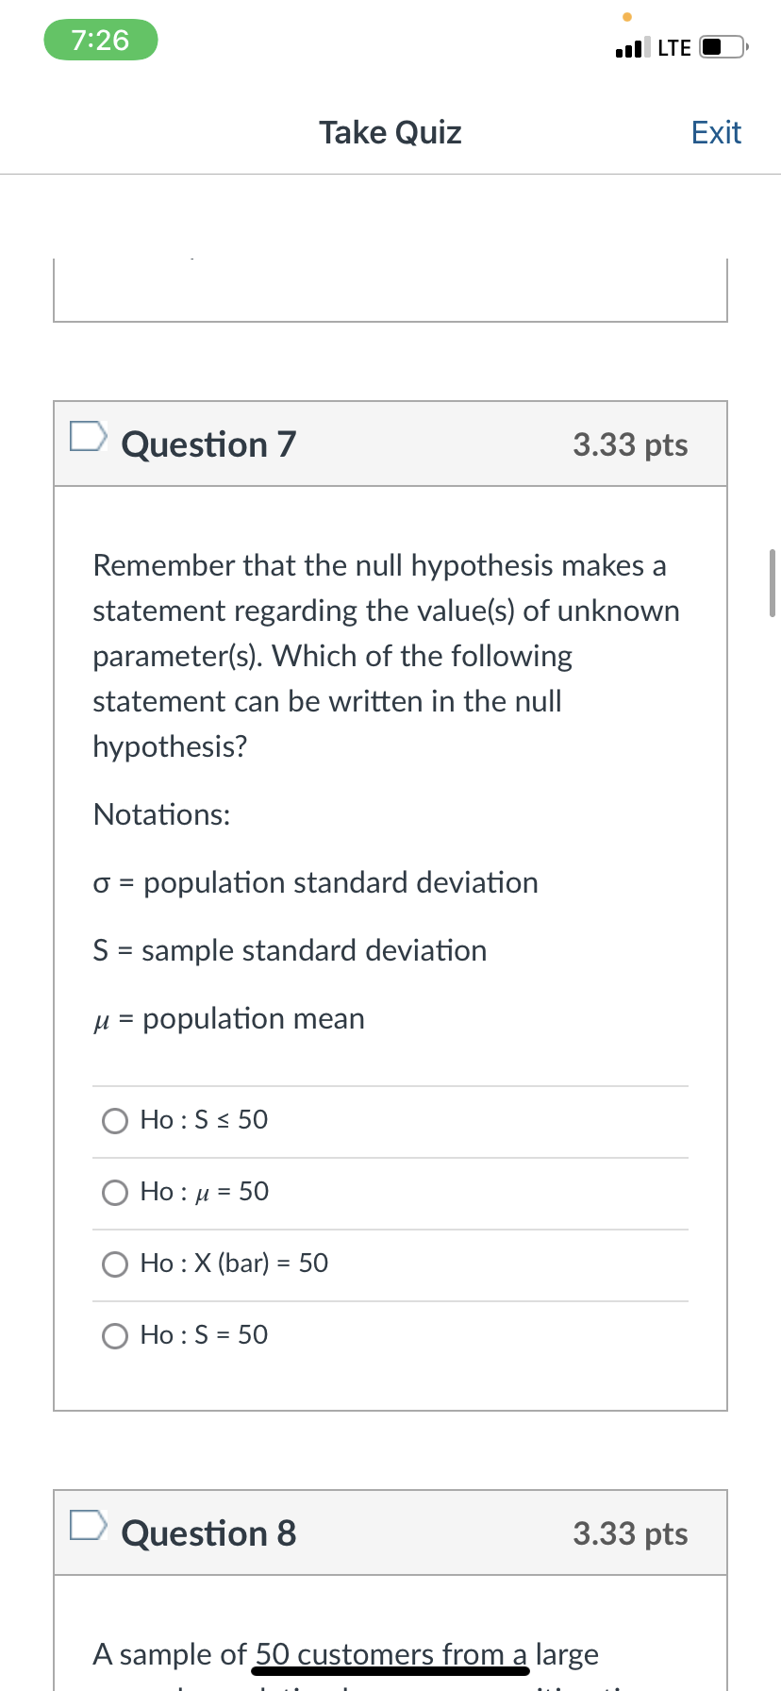Viewport: 781px width, 1691px height.
Task: Tap the LTE network indicator
Action: pos(672,45)
